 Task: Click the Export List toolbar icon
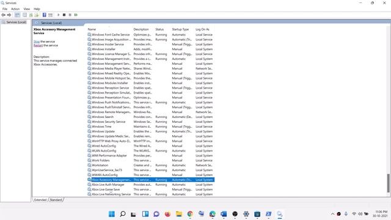pos(37,15)
